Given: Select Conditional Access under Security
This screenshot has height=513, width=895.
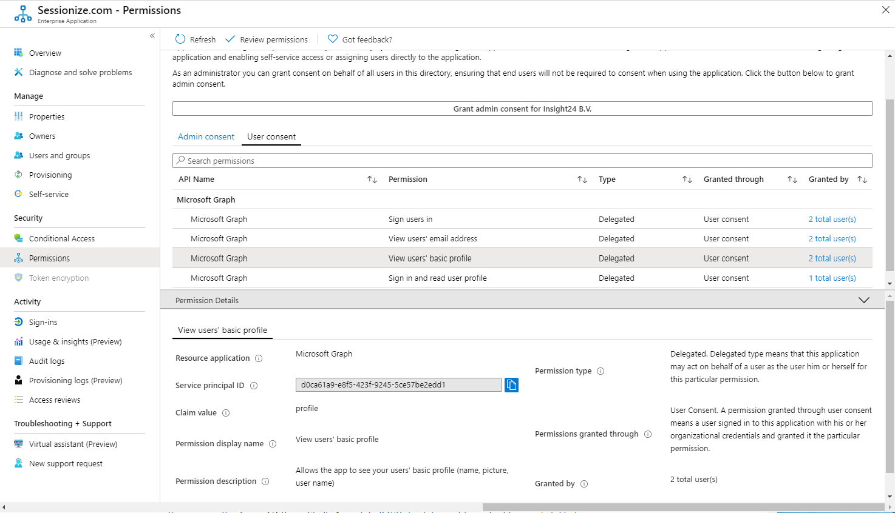Looking at the screenshot, I should click(62, 238).
